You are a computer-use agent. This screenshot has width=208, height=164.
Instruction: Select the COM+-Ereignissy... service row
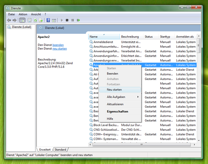point(142,134)
